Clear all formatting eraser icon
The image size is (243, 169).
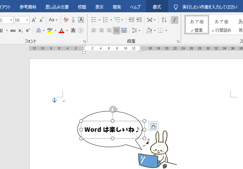tap(66, 20)
